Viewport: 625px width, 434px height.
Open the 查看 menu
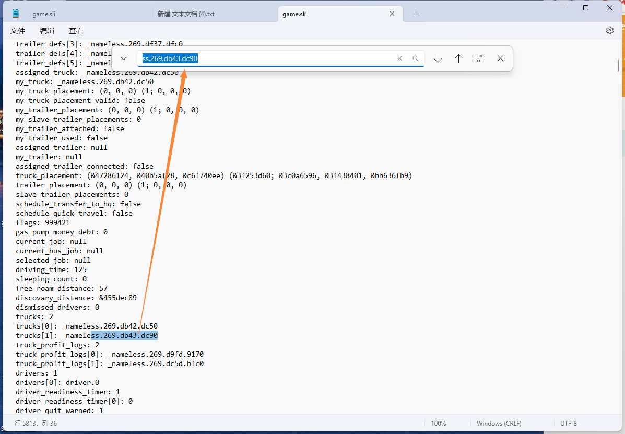pos(76,31)
